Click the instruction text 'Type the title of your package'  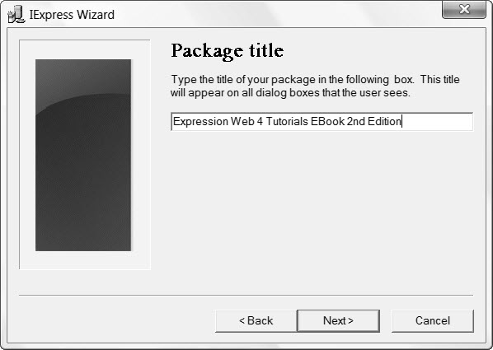[x=243, y=80]
